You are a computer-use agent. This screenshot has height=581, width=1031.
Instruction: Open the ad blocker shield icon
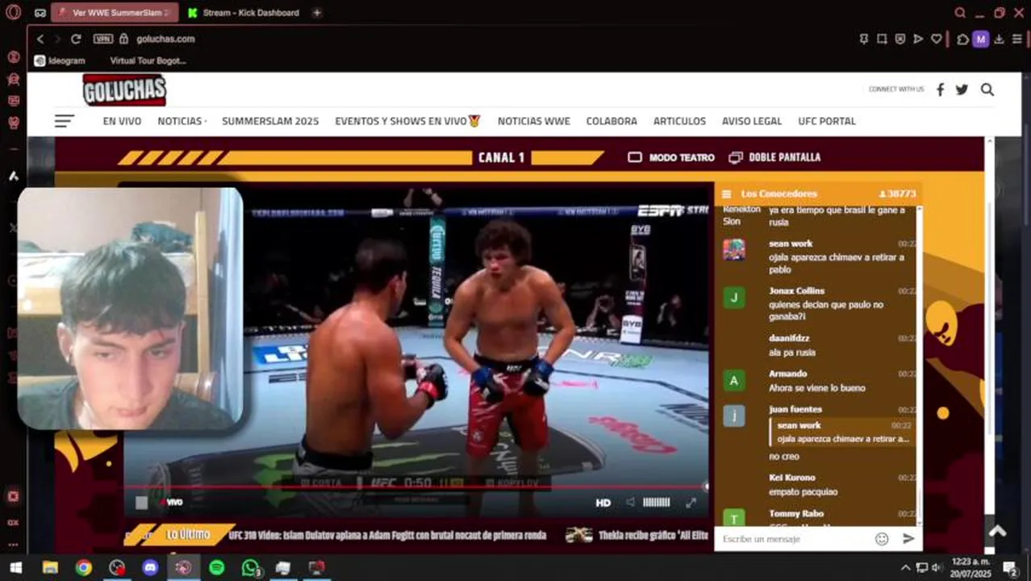pos(900,39)
